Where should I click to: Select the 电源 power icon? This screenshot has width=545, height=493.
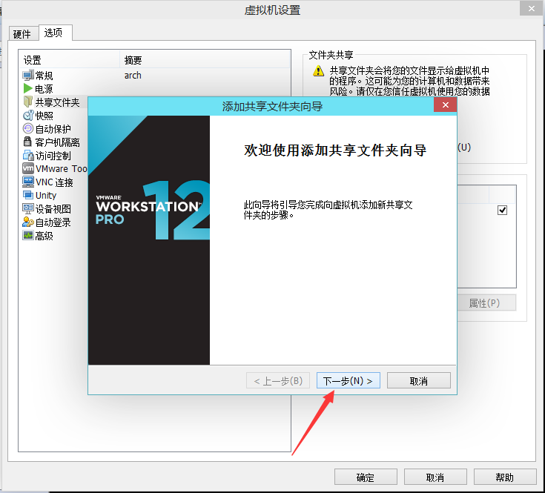(28, 89)
